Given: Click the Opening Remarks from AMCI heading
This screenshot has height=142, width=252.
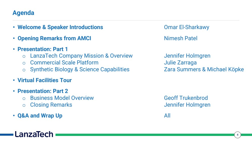Looking at the screenshot, I should click(54, 38).
